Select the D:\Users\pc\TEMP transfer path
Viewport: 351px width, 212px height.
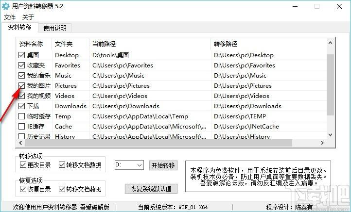[x=240, y=116]
